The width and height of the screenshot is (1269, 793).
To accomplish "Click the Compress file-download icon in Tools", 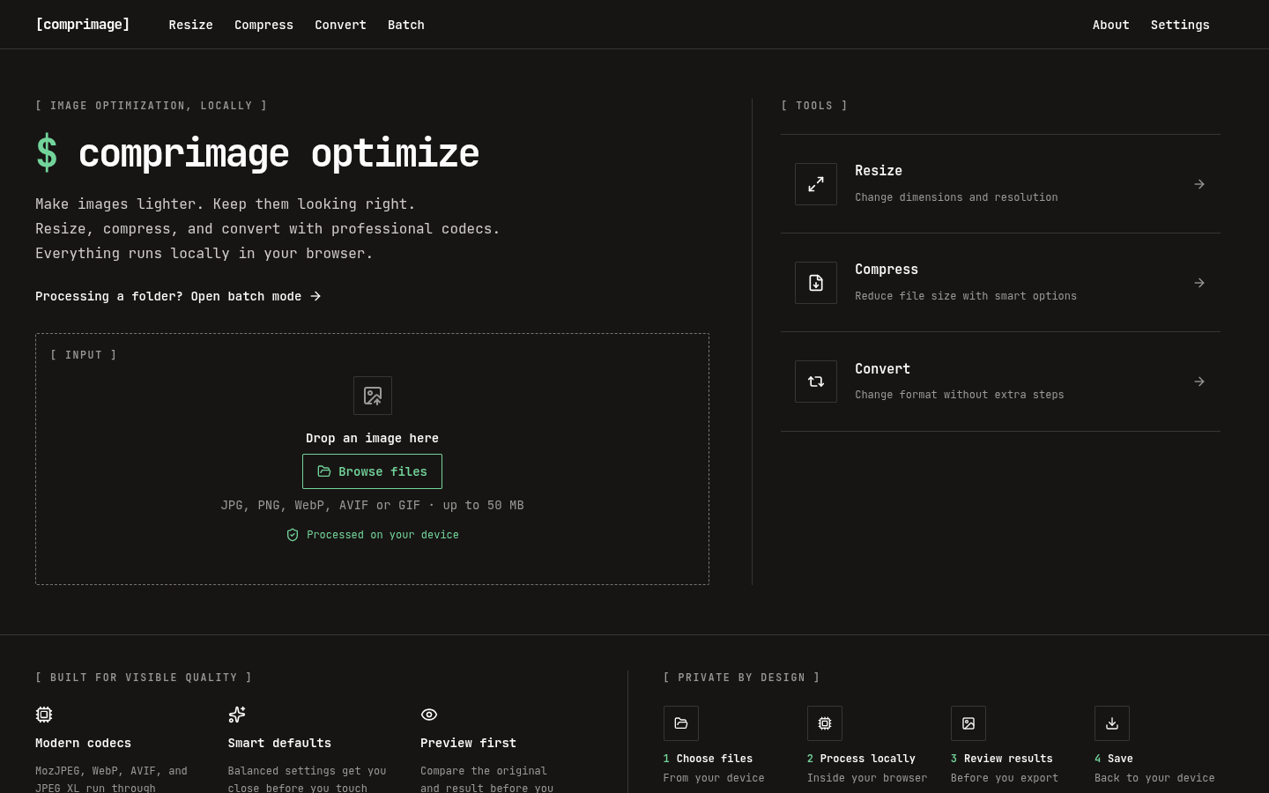I will (816, 283).
